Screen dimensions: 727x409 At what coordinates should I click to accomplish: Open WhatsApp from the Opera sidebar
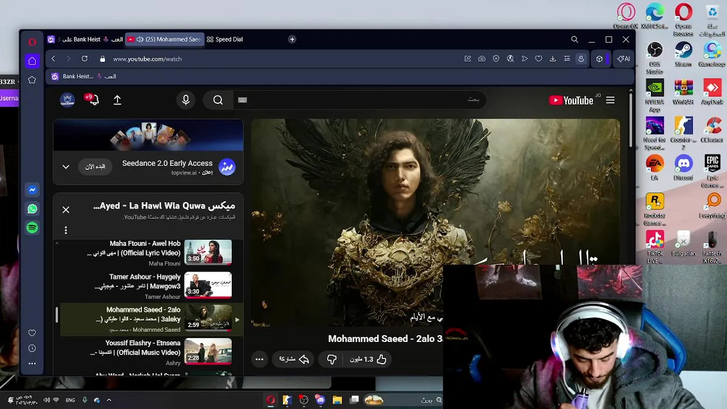click(32, 209)
